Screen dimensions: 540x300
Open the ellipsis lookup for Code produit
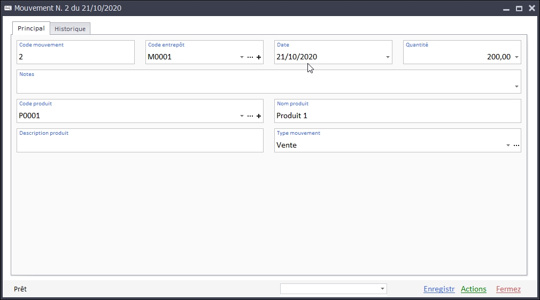click(x=250, y=116)
